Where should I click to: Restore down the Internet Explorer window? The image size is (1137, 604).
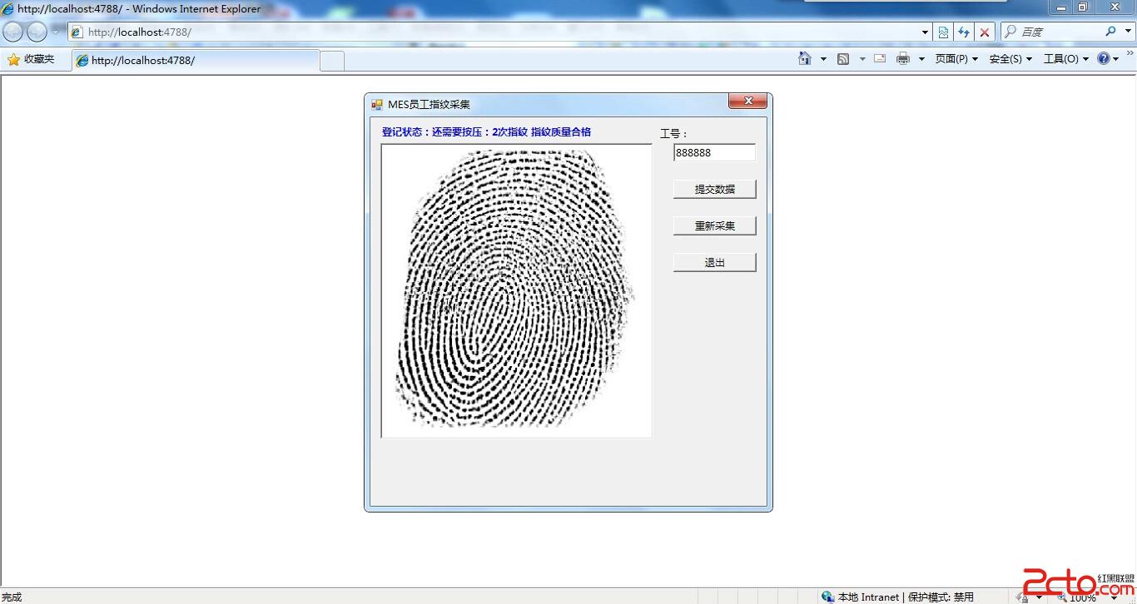tap(1083, 7)
